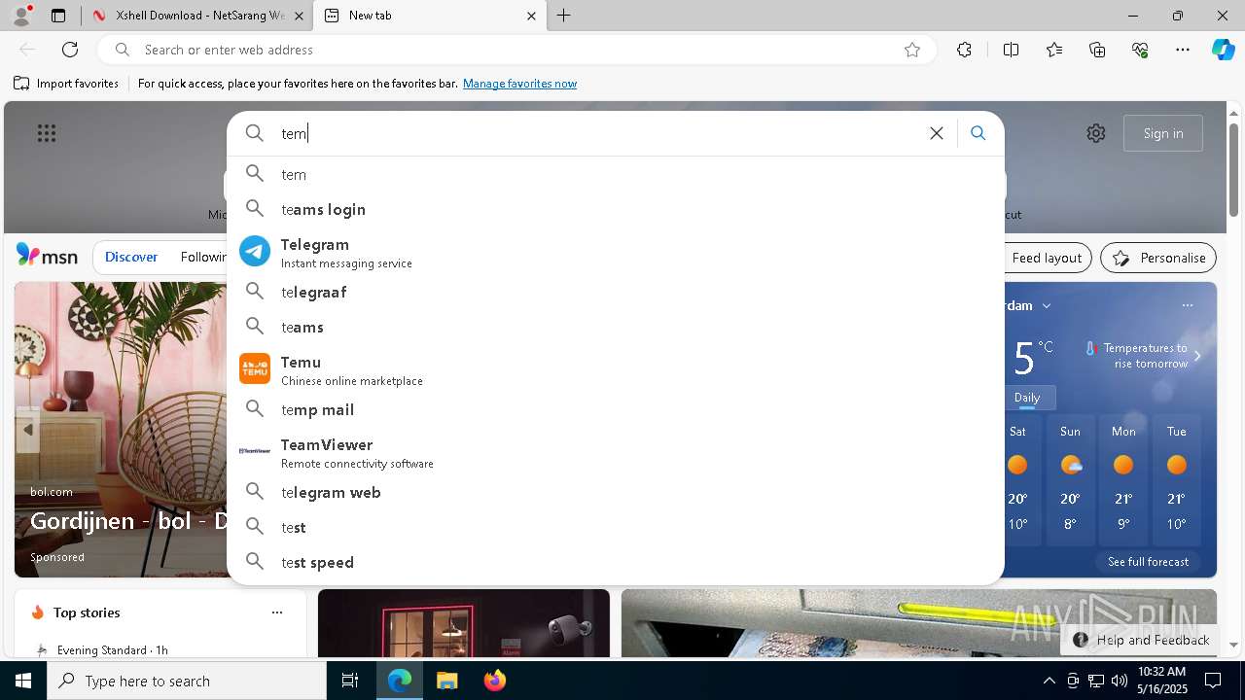Click Windows taskbar search box
Viewport: 1245px width, 700px height.
187,681
